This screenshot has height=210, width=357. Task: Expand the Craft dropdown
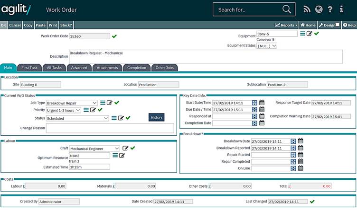(117, 149)
